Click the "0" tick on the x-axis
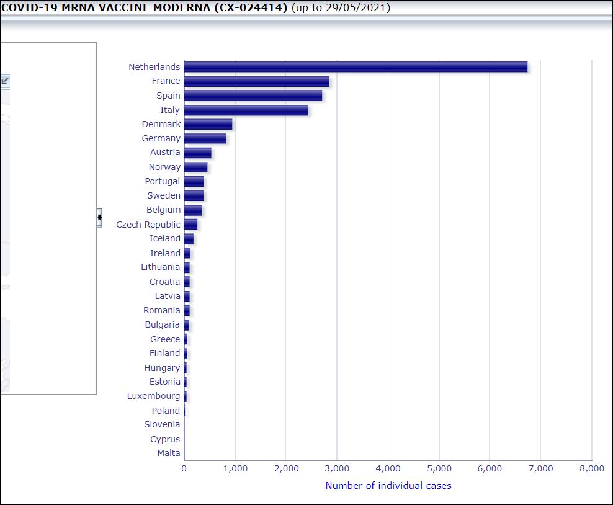 (184, 468)
